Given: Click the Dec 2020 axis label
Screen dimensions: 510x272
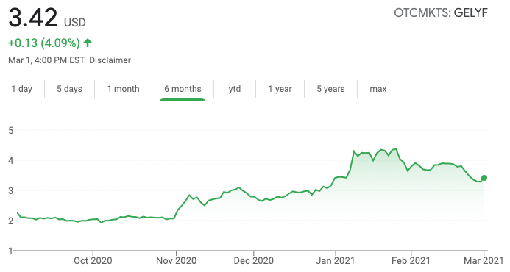Looking at the screenshot, I should [254, 260].
